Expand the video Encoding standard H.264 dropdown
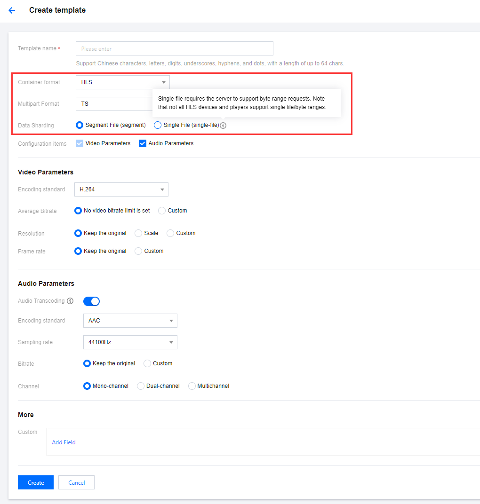 click(x=121, y=189)
